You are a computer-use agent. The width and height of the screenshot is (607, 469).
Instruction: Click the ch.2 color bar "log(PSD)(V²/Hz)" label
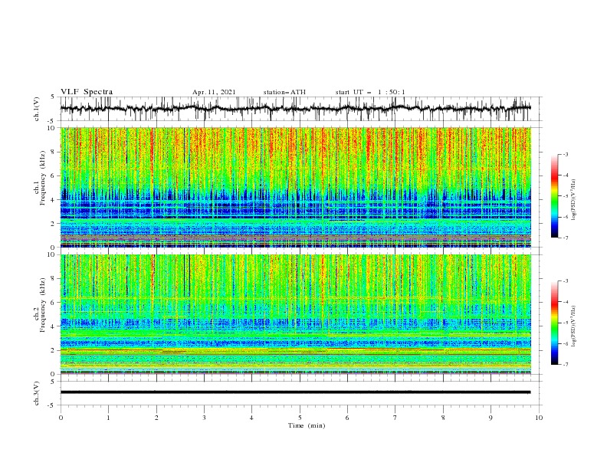click(574, 326)
